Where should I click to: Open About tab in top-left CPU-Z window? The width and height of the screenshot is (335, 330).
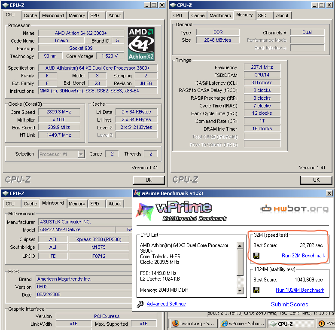point(115,15)
